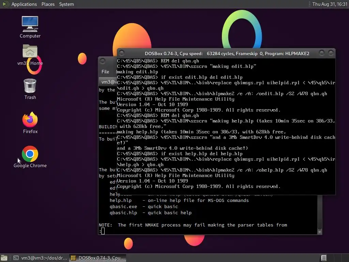Open vm3's Home folder icon
Viewport: 349px width, 262px height.
pos(30,55)
